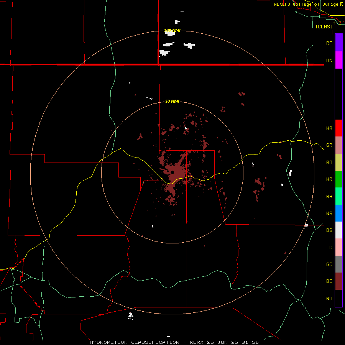Click the RA legend label
Screen dimensions: 345x345
pyautogui.click(x=329, y=197)
